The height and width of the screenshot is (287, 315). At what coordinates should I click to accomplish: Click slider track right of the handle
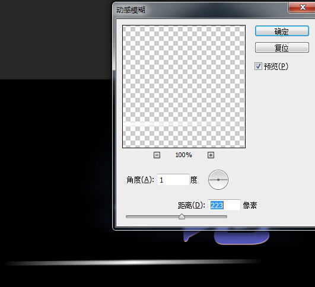tap(206, 216)
